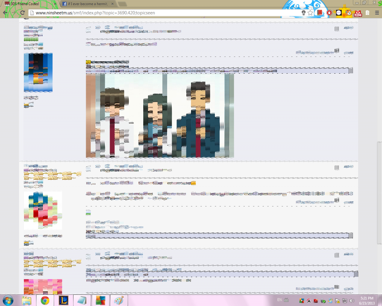Viewport: 382px width, 306px height.
Task: Open the Action Center flag icon
Action: (337, 301)
